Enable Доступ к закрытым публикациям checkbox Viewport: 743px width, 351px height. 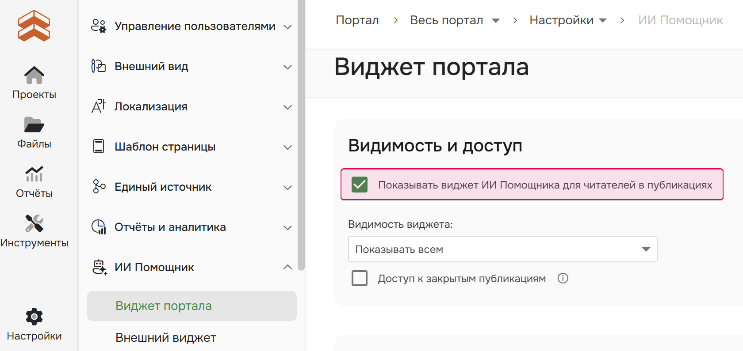[360, 278]
